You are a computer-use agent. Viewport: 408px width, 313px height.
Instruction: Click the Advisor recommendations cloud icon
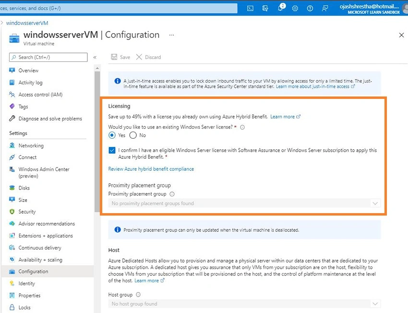point(12,224)
